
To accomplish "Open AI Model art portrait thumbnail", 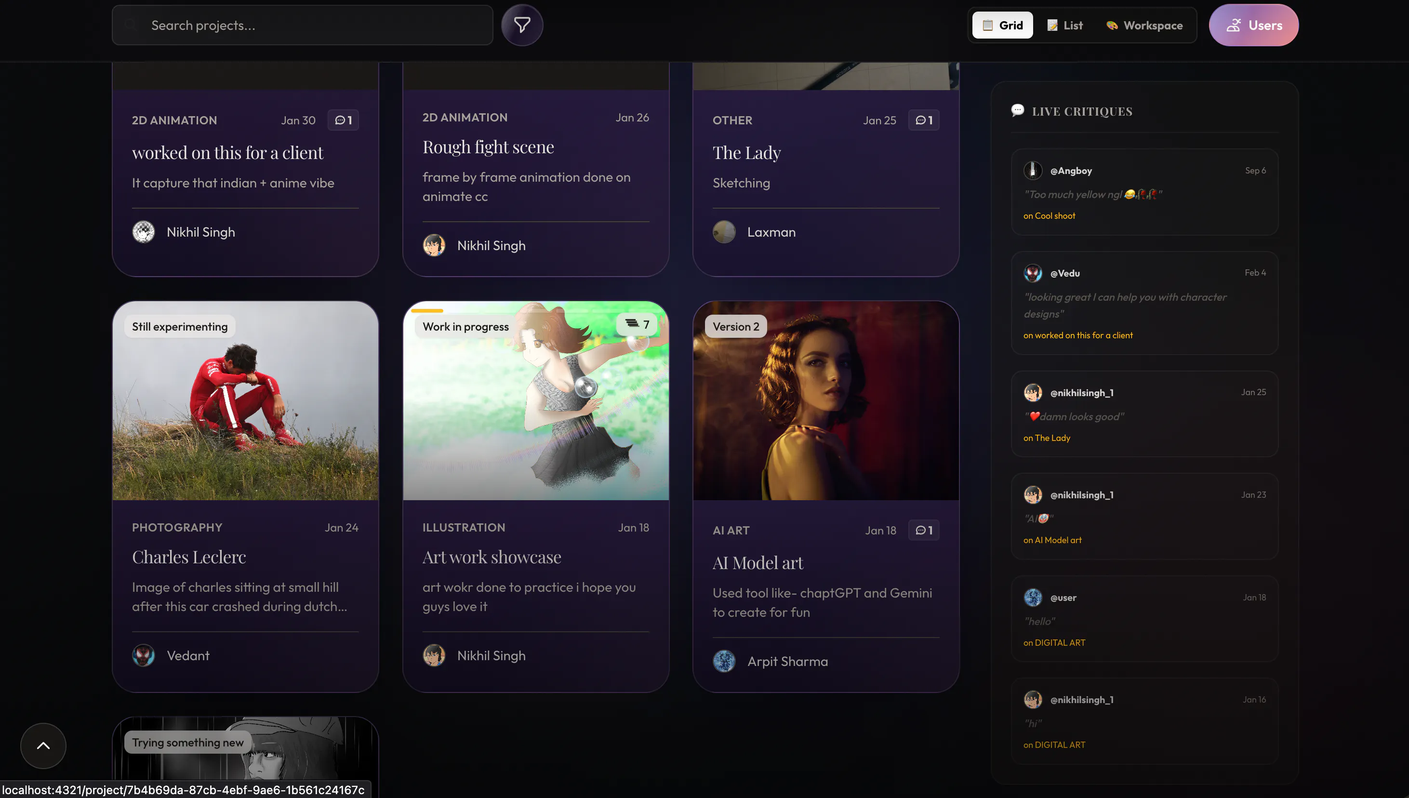I will 826,400.
